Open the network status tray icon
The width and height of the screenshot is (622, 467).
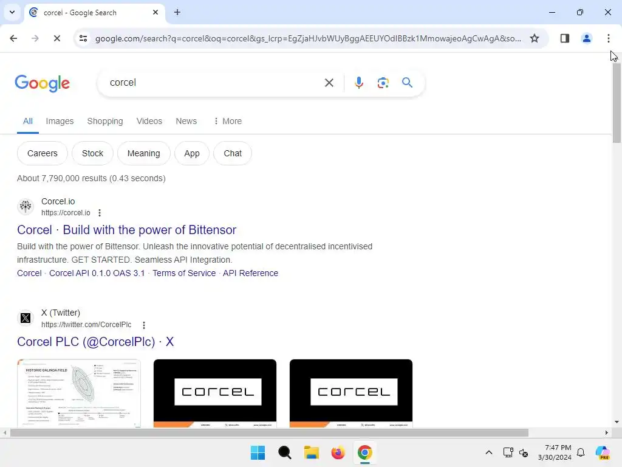508,452
